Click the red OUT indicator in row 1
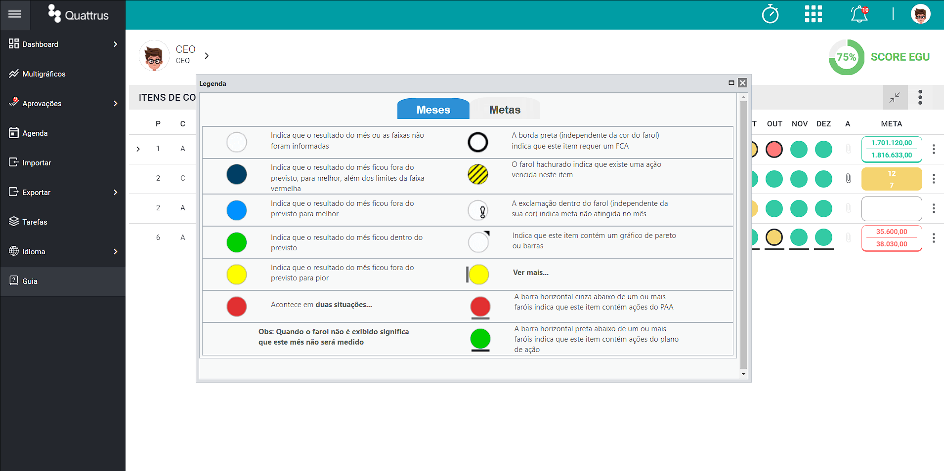Image resolution: width=944 pixels, height=471 pixels. tap(774, 149)
